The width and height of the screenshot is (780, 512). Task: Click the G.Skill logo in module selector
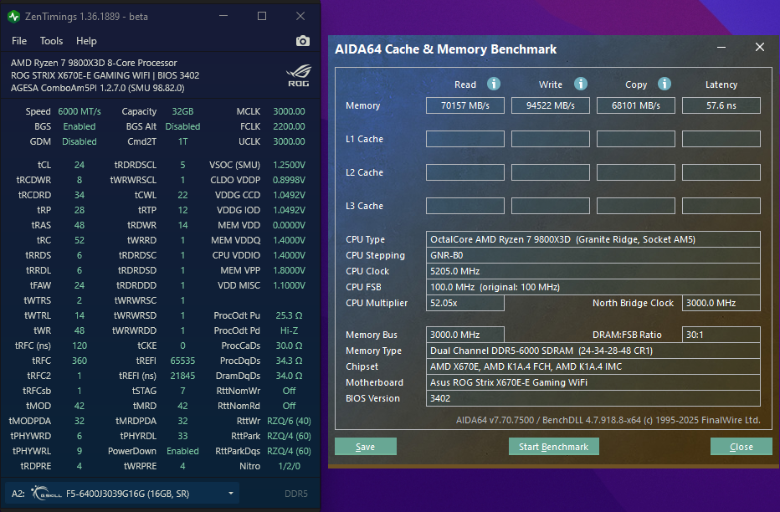[47, 493]
